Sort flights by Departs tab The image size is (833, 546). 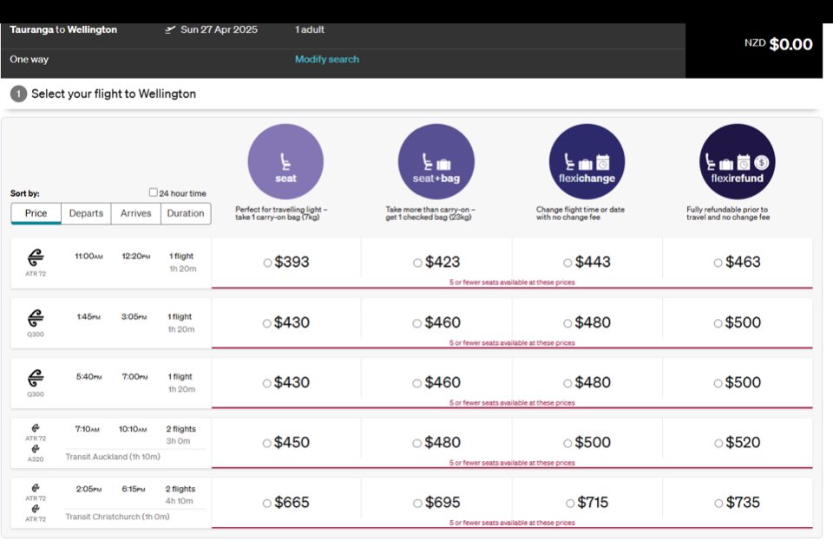[x=86, y=213]
